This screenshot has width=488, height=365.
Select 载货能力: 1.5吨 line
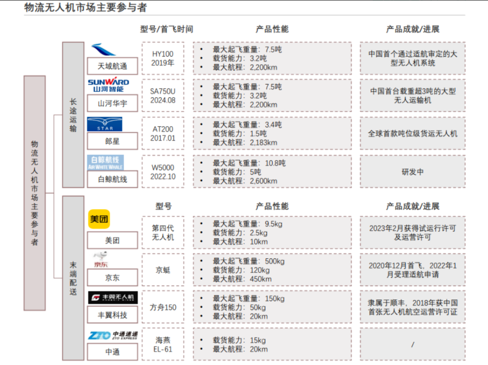point(240,134)
